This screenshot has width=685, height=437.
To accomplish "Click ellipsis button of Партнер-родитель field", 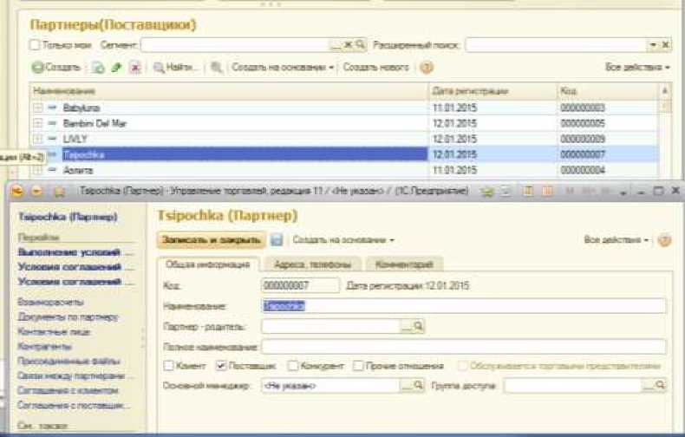I will point(406,326).
